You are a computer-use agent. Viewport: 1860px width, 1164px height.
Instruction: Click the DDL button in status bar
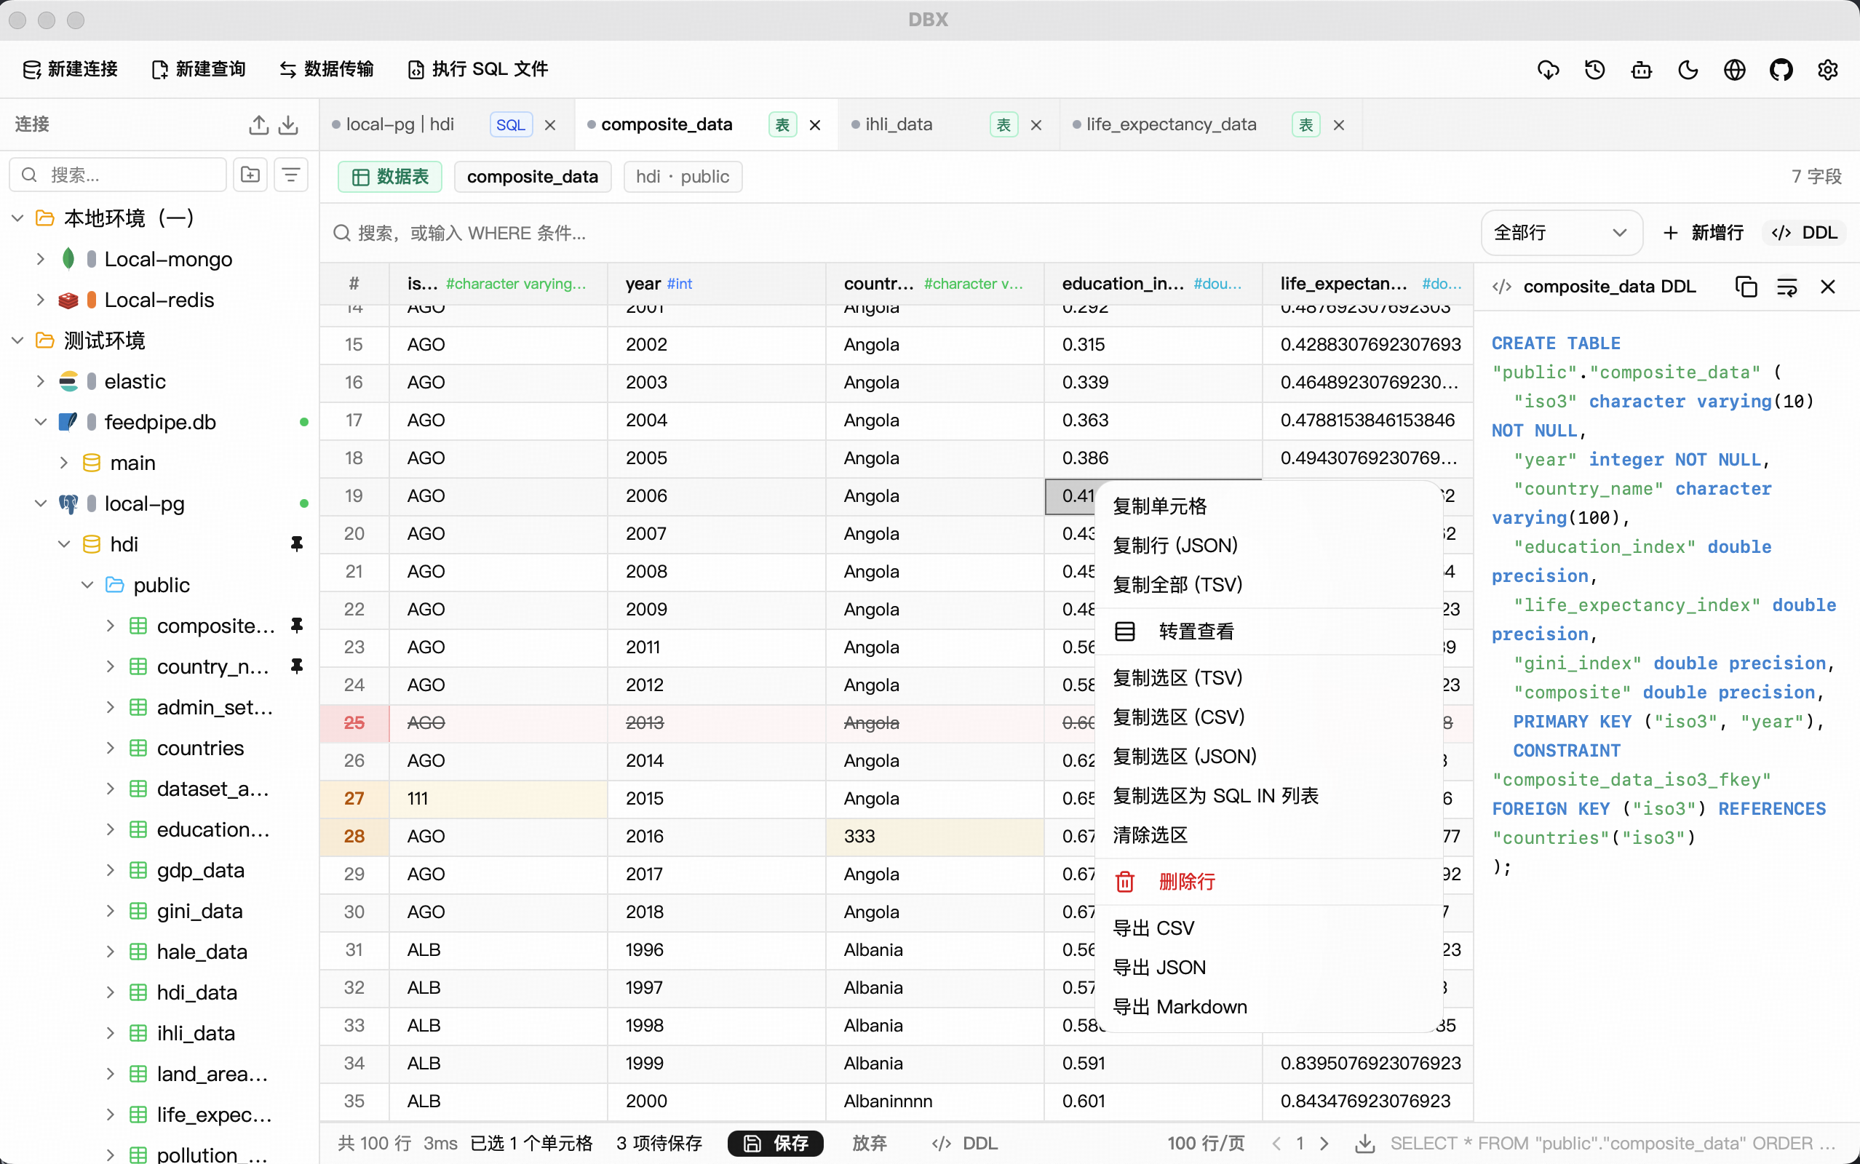click(x=965, y=1143)
